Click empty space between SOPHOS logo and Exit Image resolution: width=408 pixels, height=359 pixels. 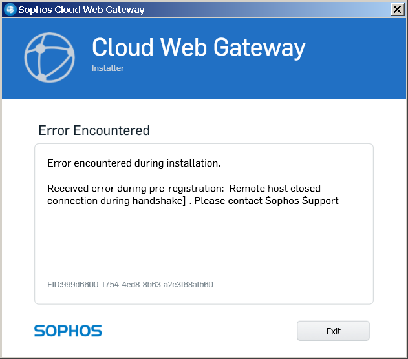200,331
